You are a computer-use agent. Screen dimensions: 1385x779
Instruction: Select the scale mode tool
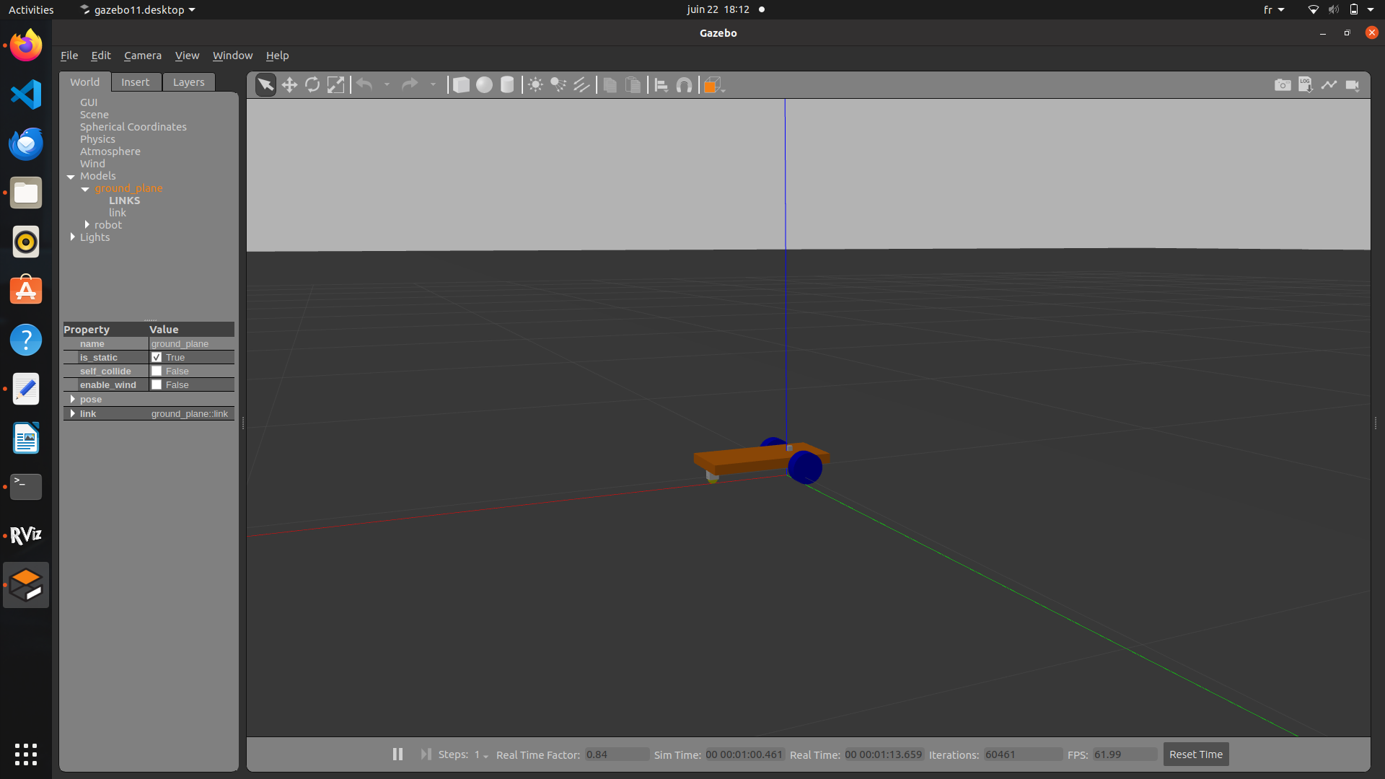335,85
